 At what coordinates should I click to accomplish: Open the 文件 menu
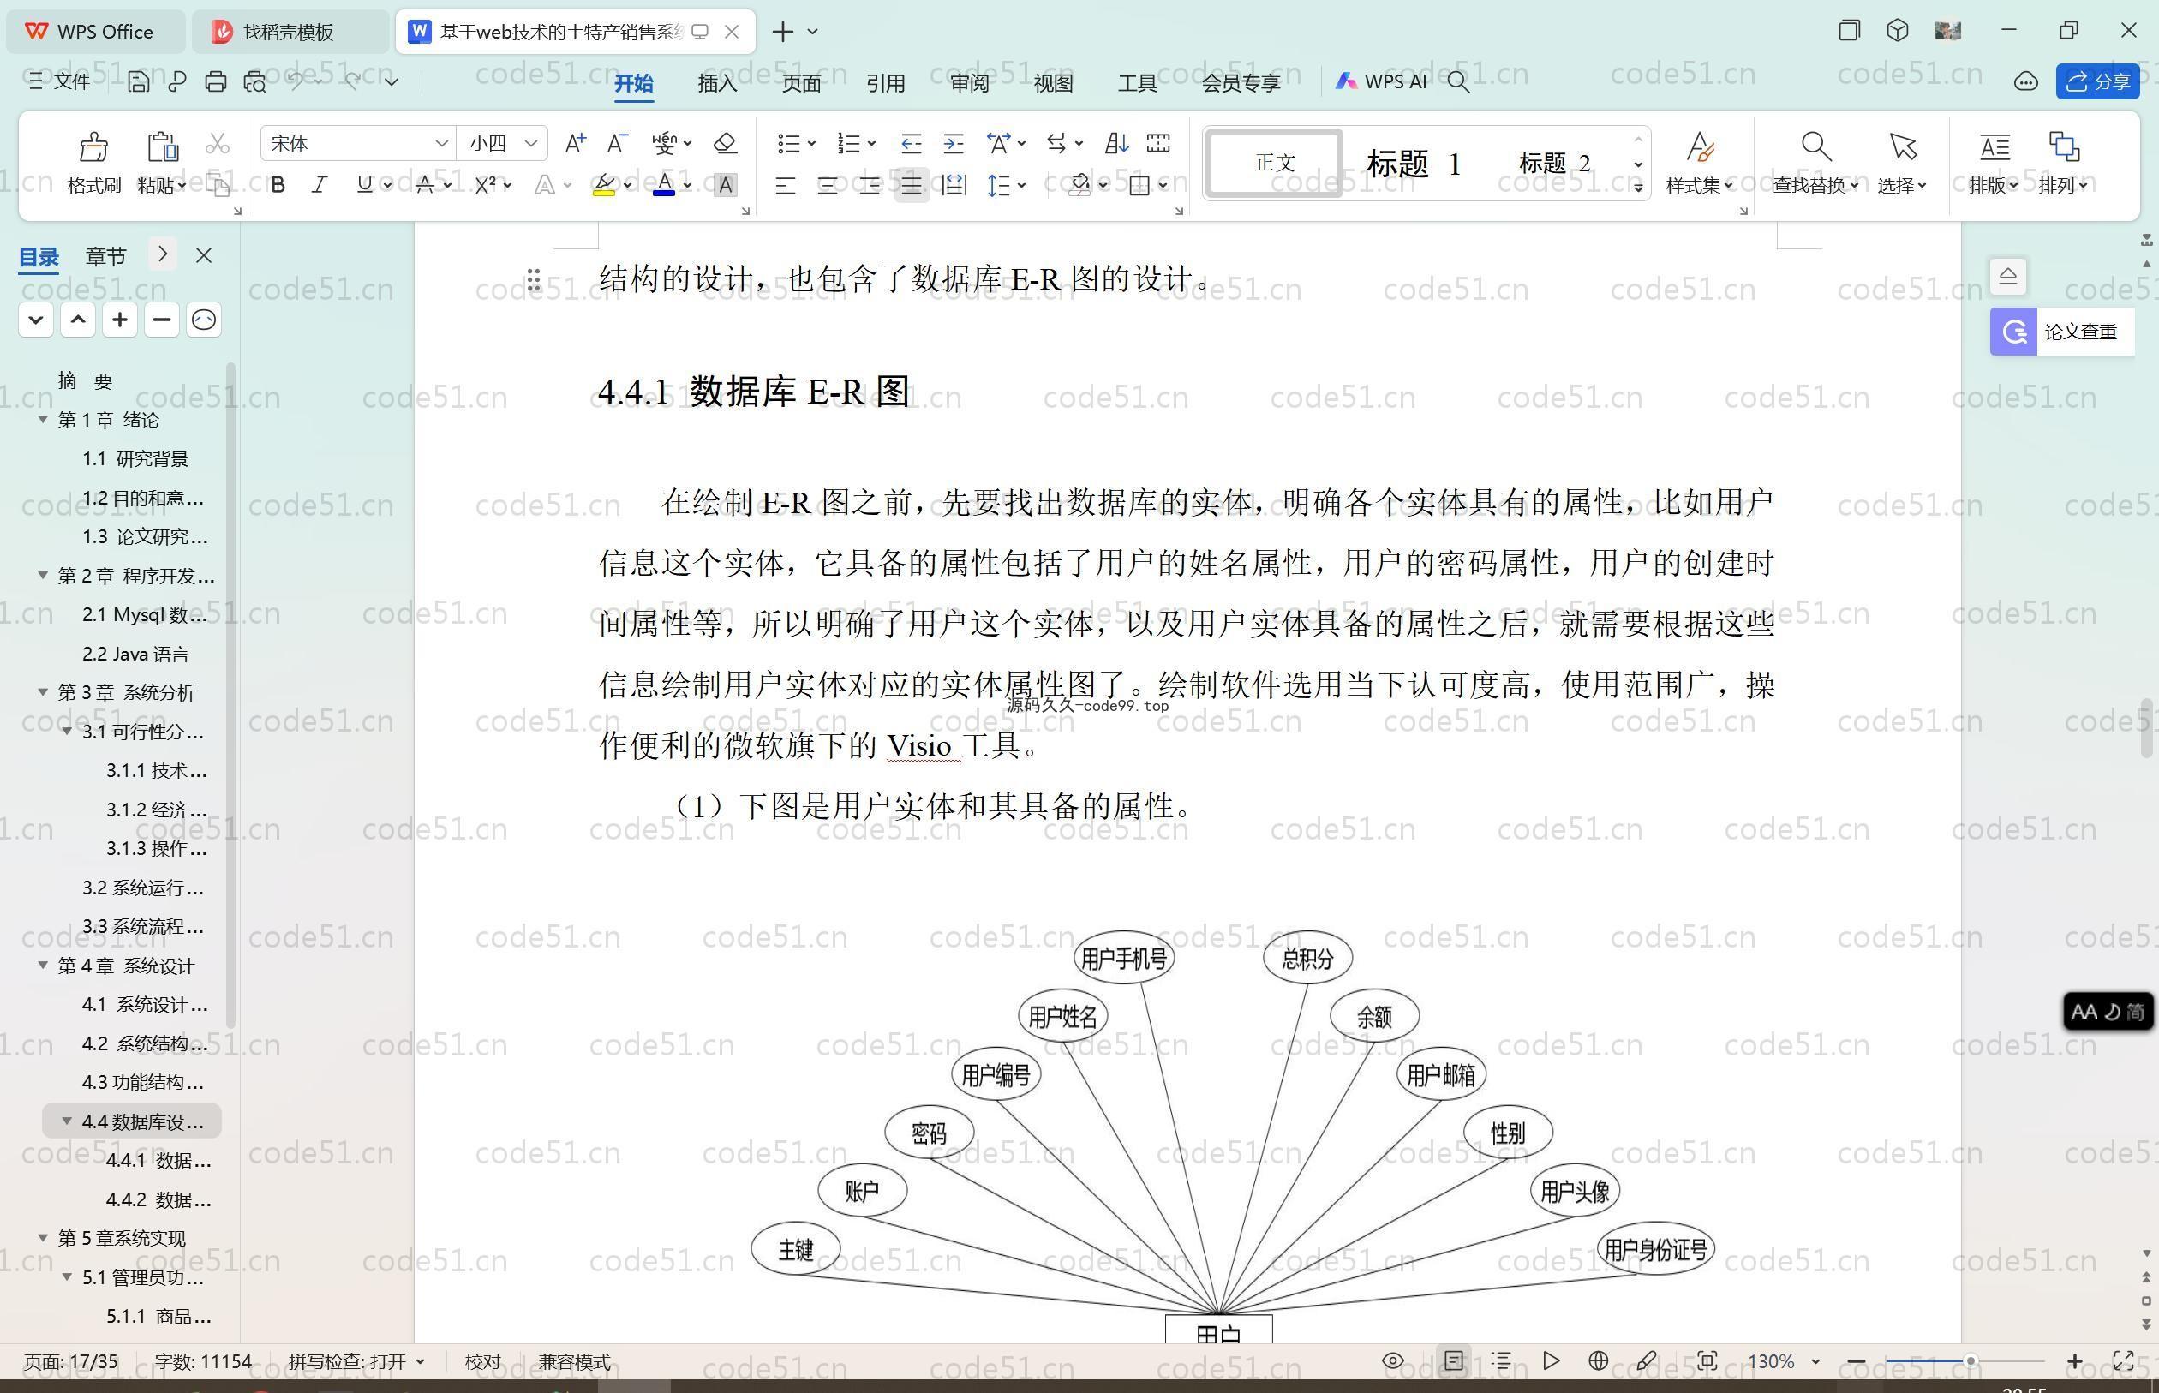pos(60,81)
